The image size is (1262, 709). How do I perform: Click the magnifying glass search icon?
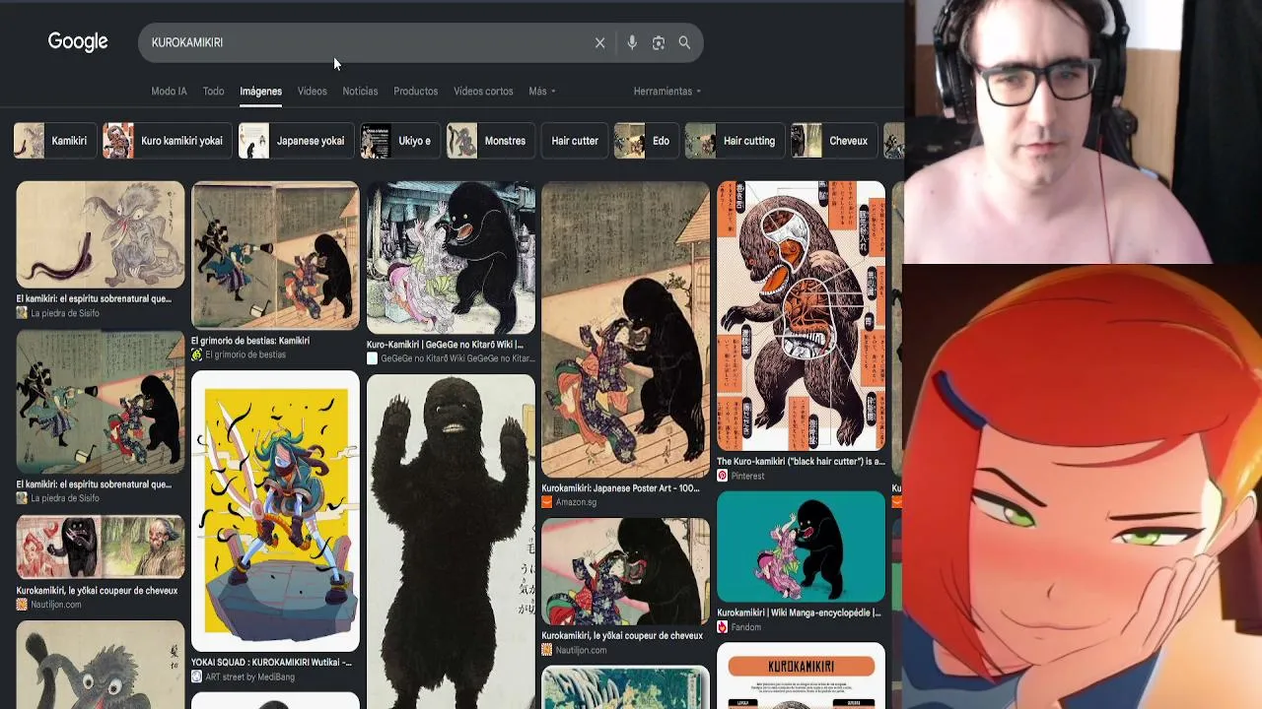[684, 42]
